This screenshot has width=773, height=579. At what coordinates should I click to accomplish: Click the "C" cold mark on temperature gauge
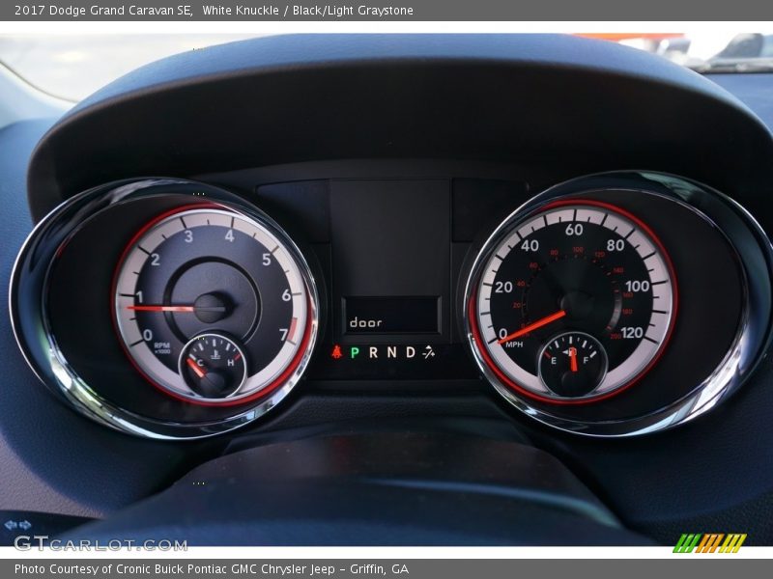point(200,363)
